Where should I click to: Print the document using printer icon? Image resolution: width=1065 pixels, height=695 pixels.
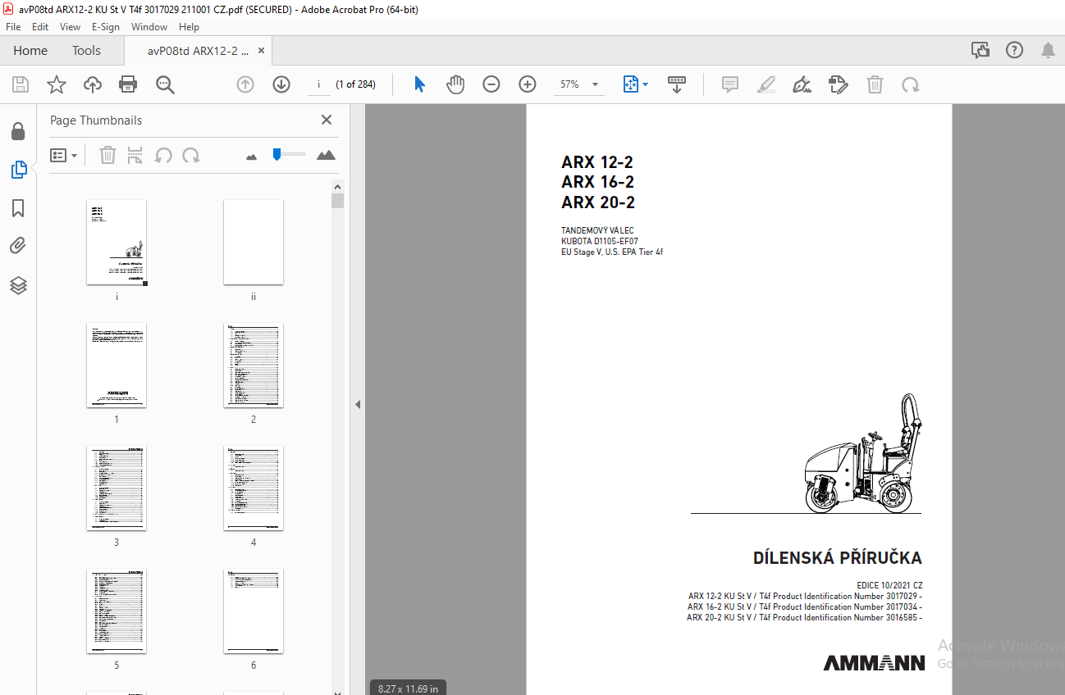tap(128, 84)
